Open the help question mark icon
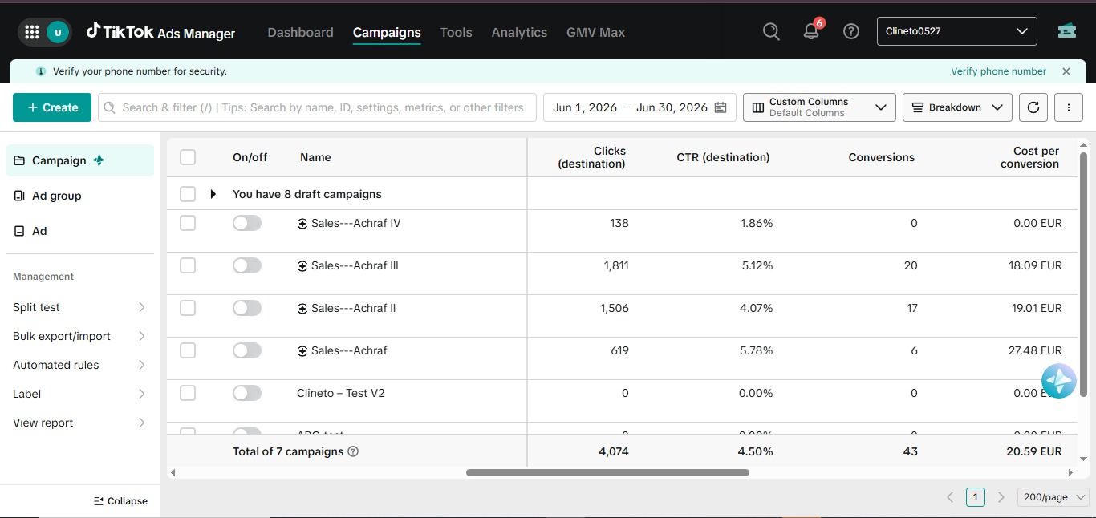This screenshot has width=1096, height=518. (x=851, y=32)
